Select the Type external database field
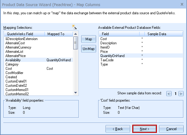187x135 pixels. 141,64
